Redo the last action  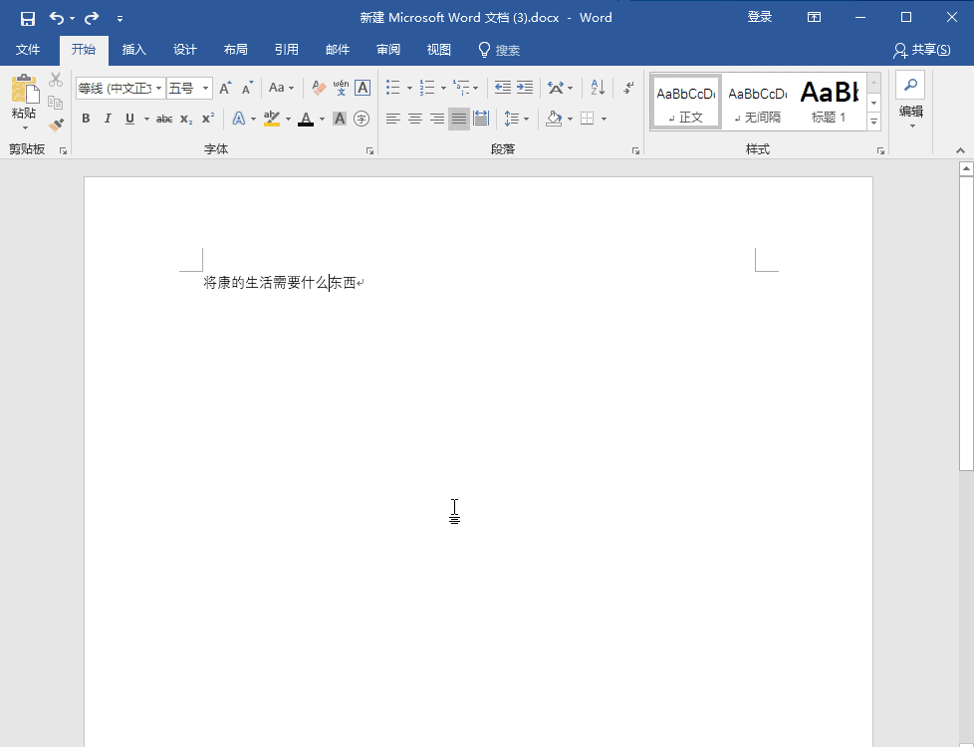coord(92,19)
